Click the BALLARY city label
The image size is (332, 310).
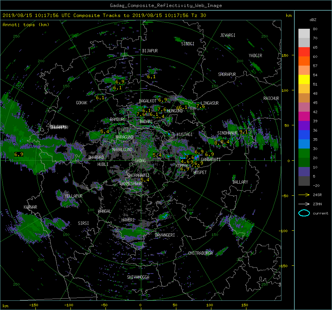click(x=240, y=182)
